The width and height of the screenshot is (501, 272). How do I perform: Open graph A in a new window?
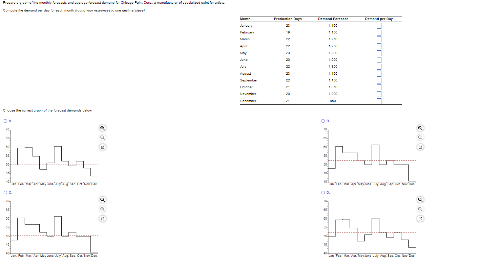click(x=102, y=147)
